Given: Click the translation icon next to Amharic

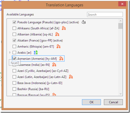Looking at the screenshot, I should pyautogui.click(x=58, y=46).
